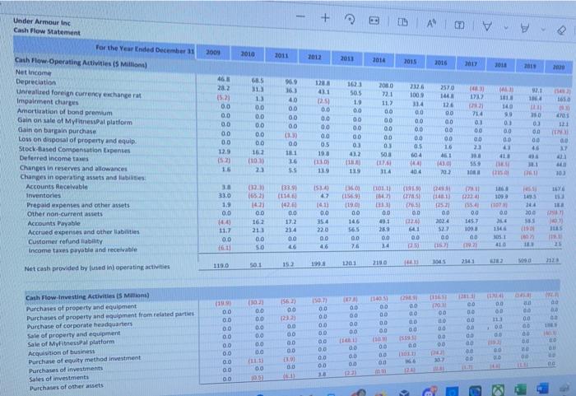Screen dimensions: 576x396
Task: Click 'Changes in reserves and allowances' label
Action: pyautogui.click(x=73, y=168)
